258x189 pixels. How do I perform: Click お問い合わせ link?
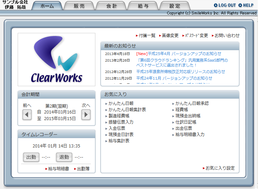tap(226, 35)
